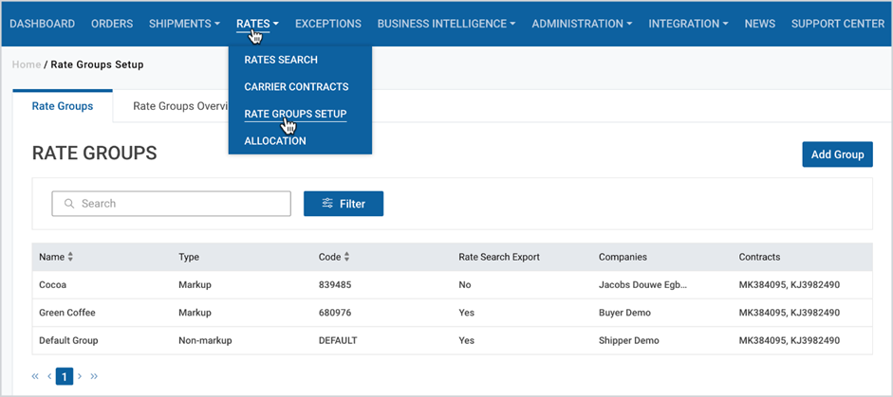Choose Carrier Contracts in the Rates menu
The width and height of the screenshot is (893, 397).
pos(296,87)
